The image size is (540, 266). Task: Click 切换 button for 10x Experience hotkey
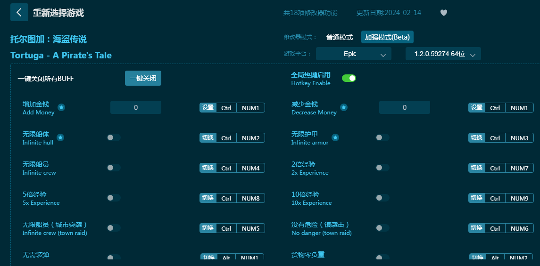click(477, 198)
